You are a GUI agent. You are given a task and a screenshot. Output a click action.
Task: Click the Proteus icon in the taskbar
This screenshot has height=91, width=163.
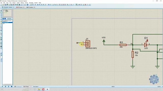click(47, 89)
